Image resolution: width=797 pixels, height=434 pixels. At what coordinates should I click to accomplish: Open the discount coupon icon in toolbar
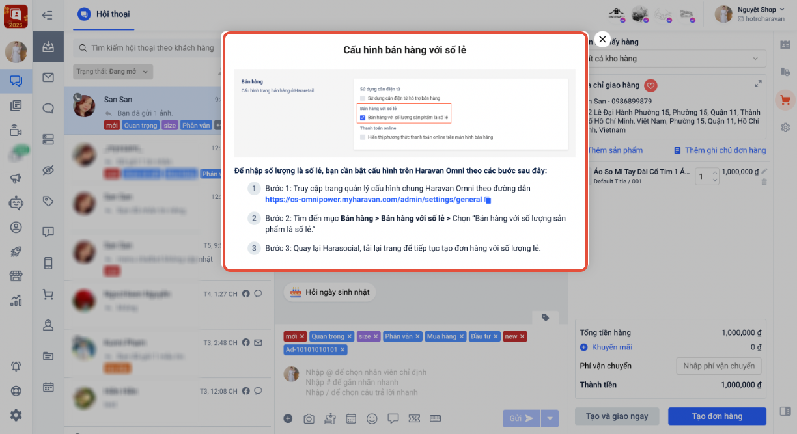(413, 418)
